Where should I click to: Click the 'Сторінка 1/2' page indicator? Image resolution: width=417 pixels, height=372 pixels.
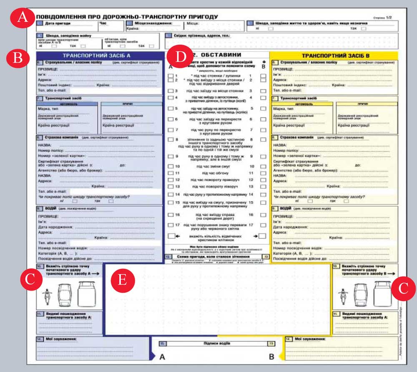382,18
